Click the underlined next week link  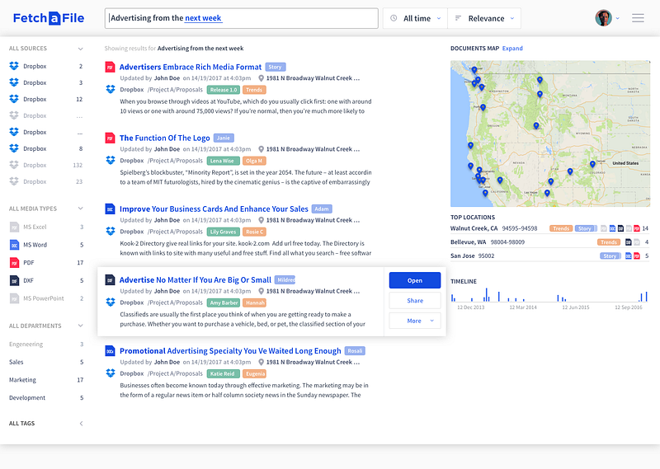pyautogui.click(x=203, y=18)
